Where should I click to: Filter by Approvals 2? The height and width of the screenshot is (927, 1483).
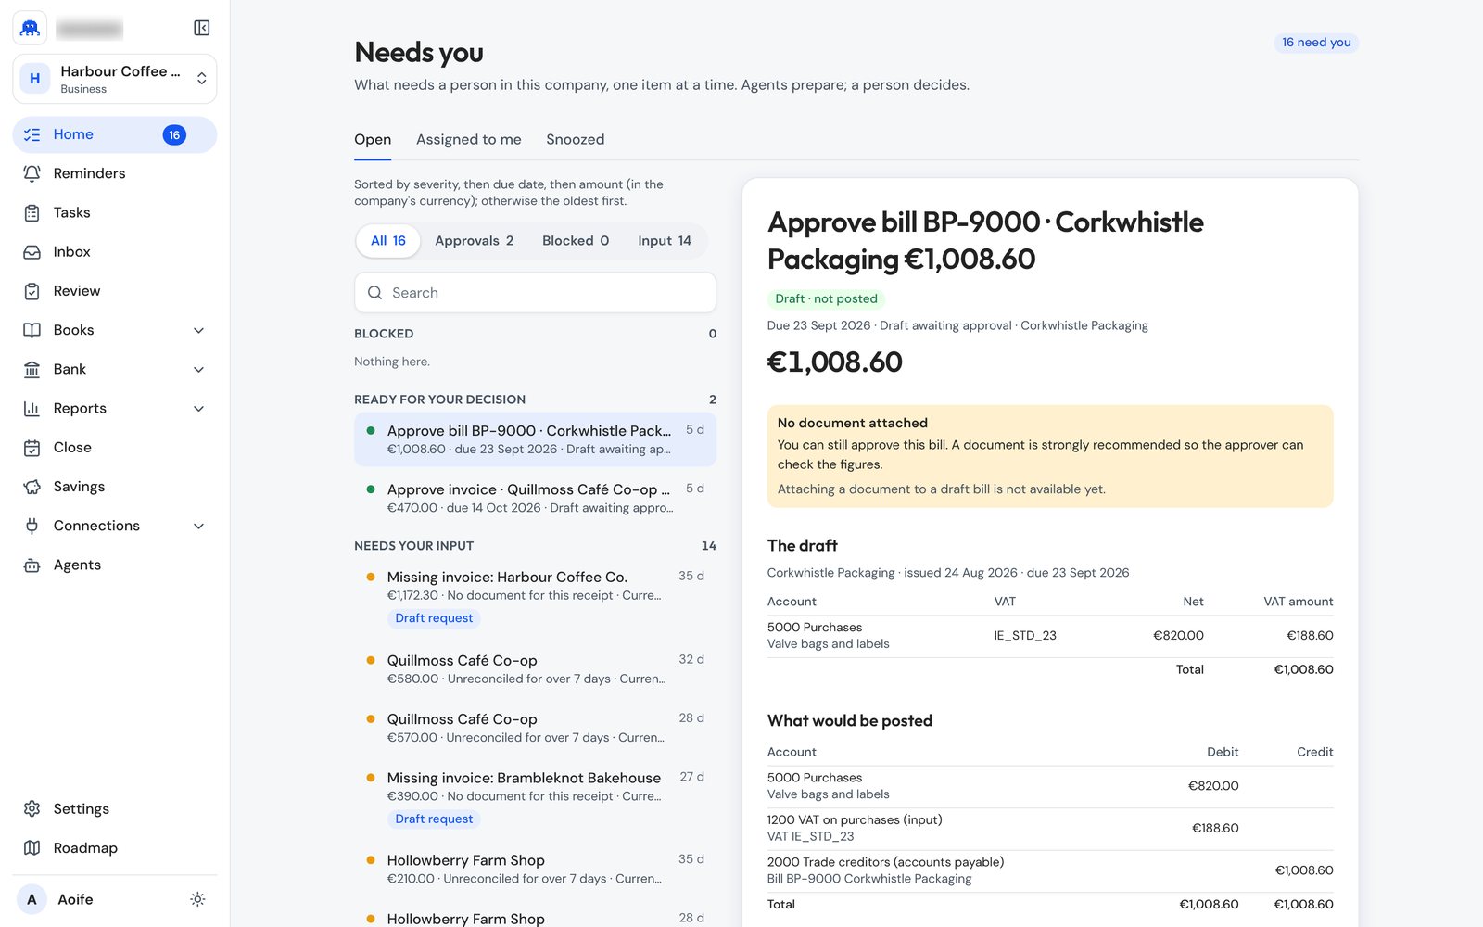[x=474, y=240]
